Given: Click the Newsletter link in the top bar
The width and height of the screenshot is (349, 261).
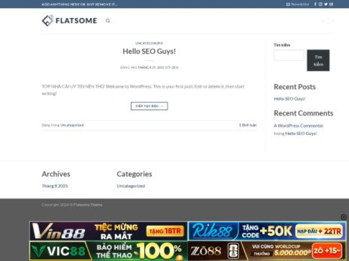Looking at the screenshot, I should click(298, 4).
